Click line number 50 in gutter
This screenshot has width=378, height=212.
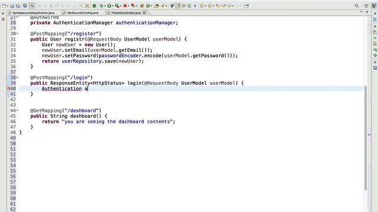[x=13, y=144]
